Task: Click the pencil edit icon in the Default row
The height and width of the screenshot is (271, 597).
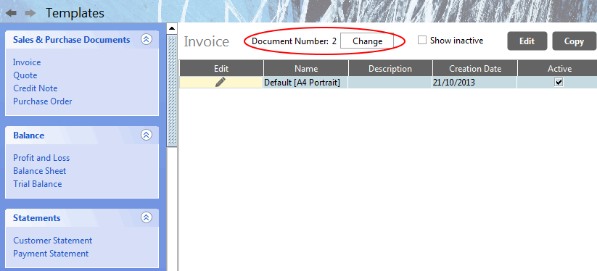Action: 221,82
